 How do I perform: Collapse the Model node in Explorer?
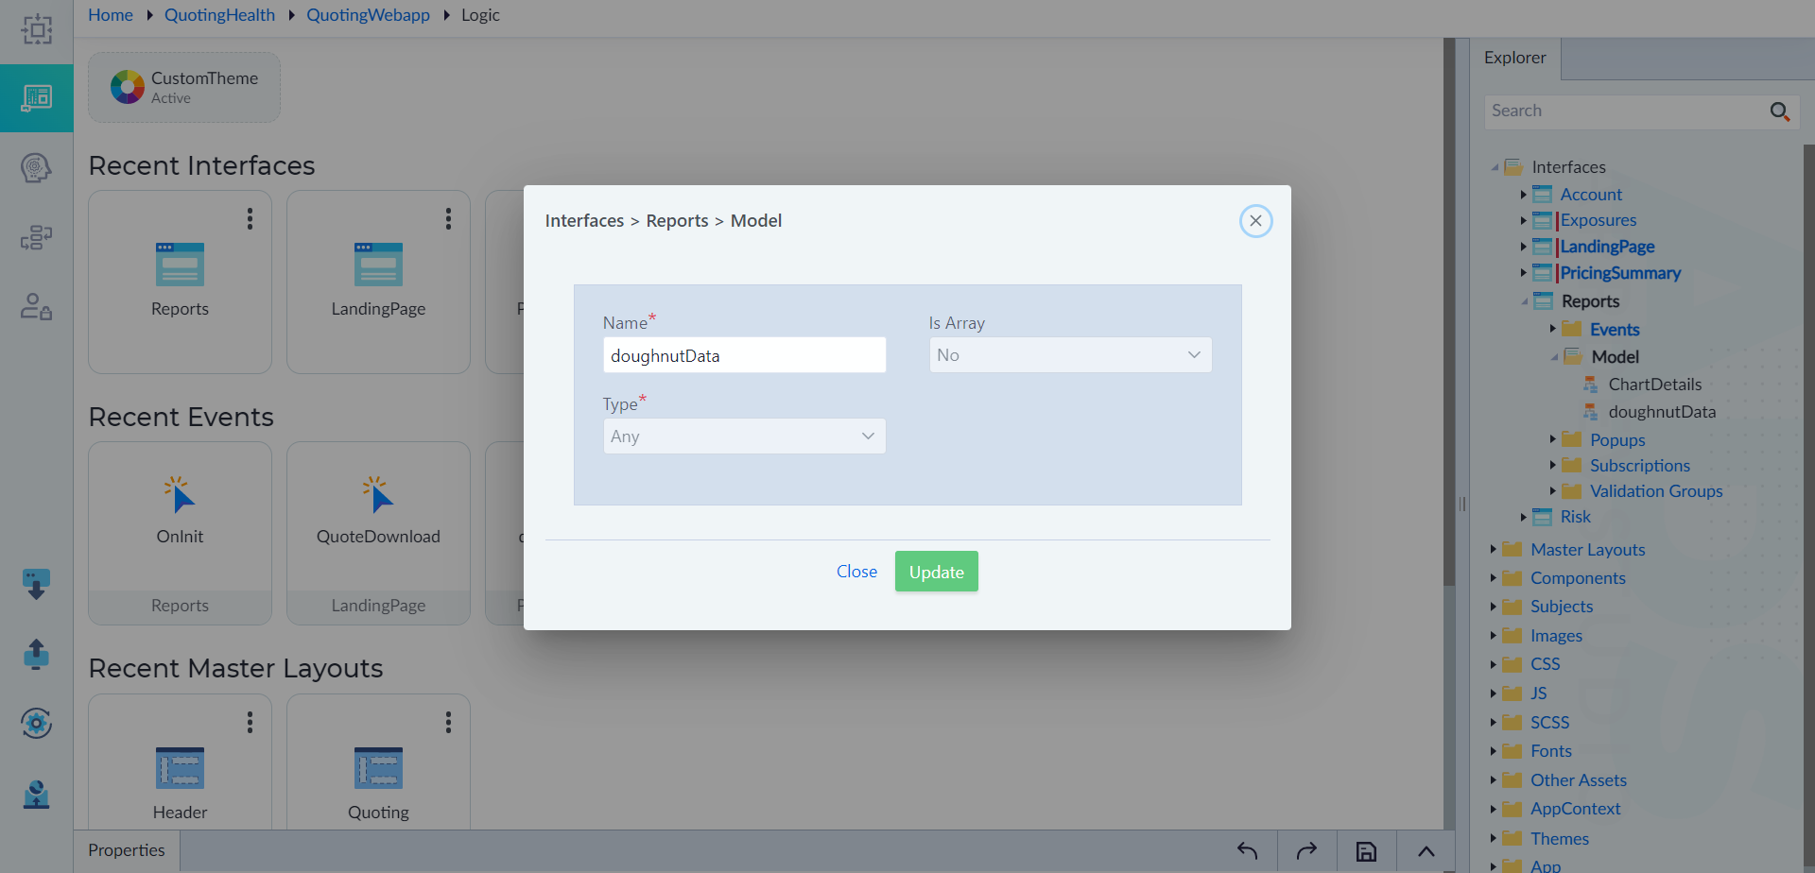[1553, 357]
